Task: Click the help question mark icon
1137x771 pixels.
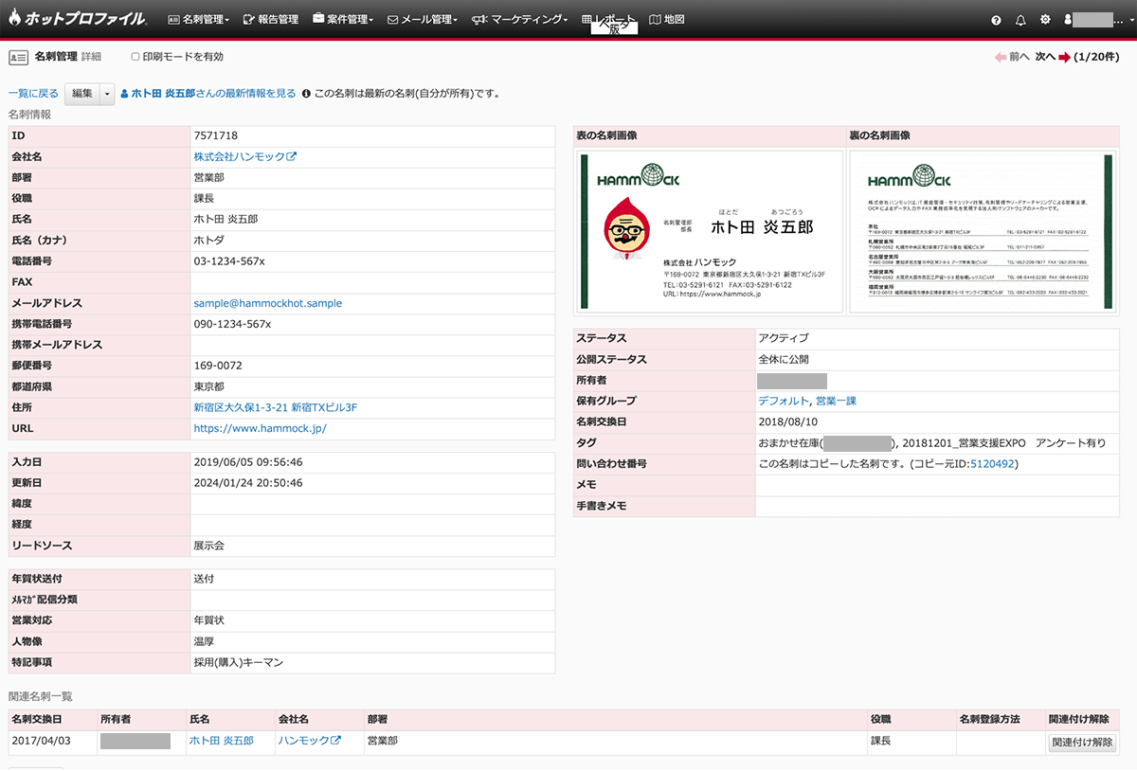Action: pos(996,20)
